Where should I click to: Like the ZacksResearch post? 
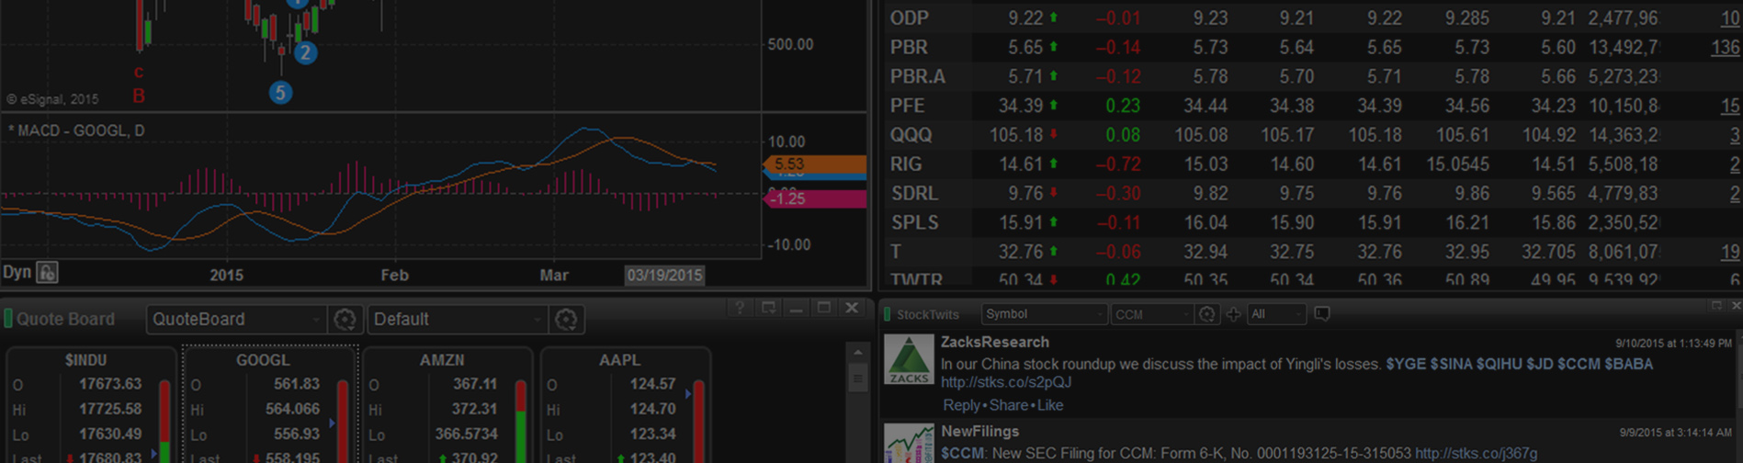tap(1049, 405)
